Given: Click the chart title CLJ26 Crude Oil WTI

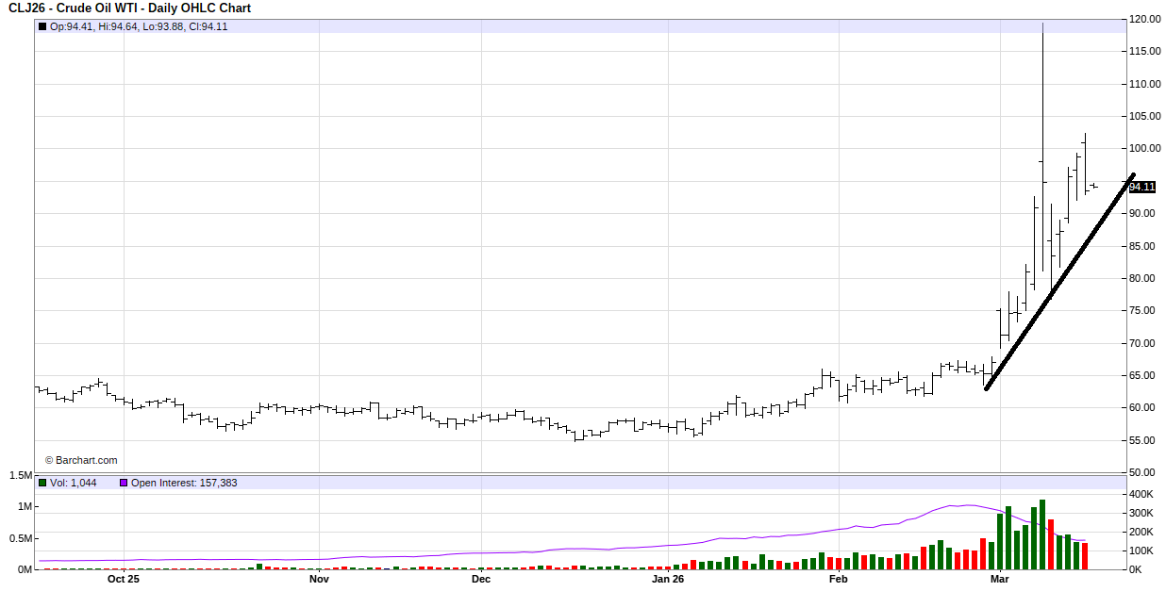Looking at the screenshot, I should (129, 8).
